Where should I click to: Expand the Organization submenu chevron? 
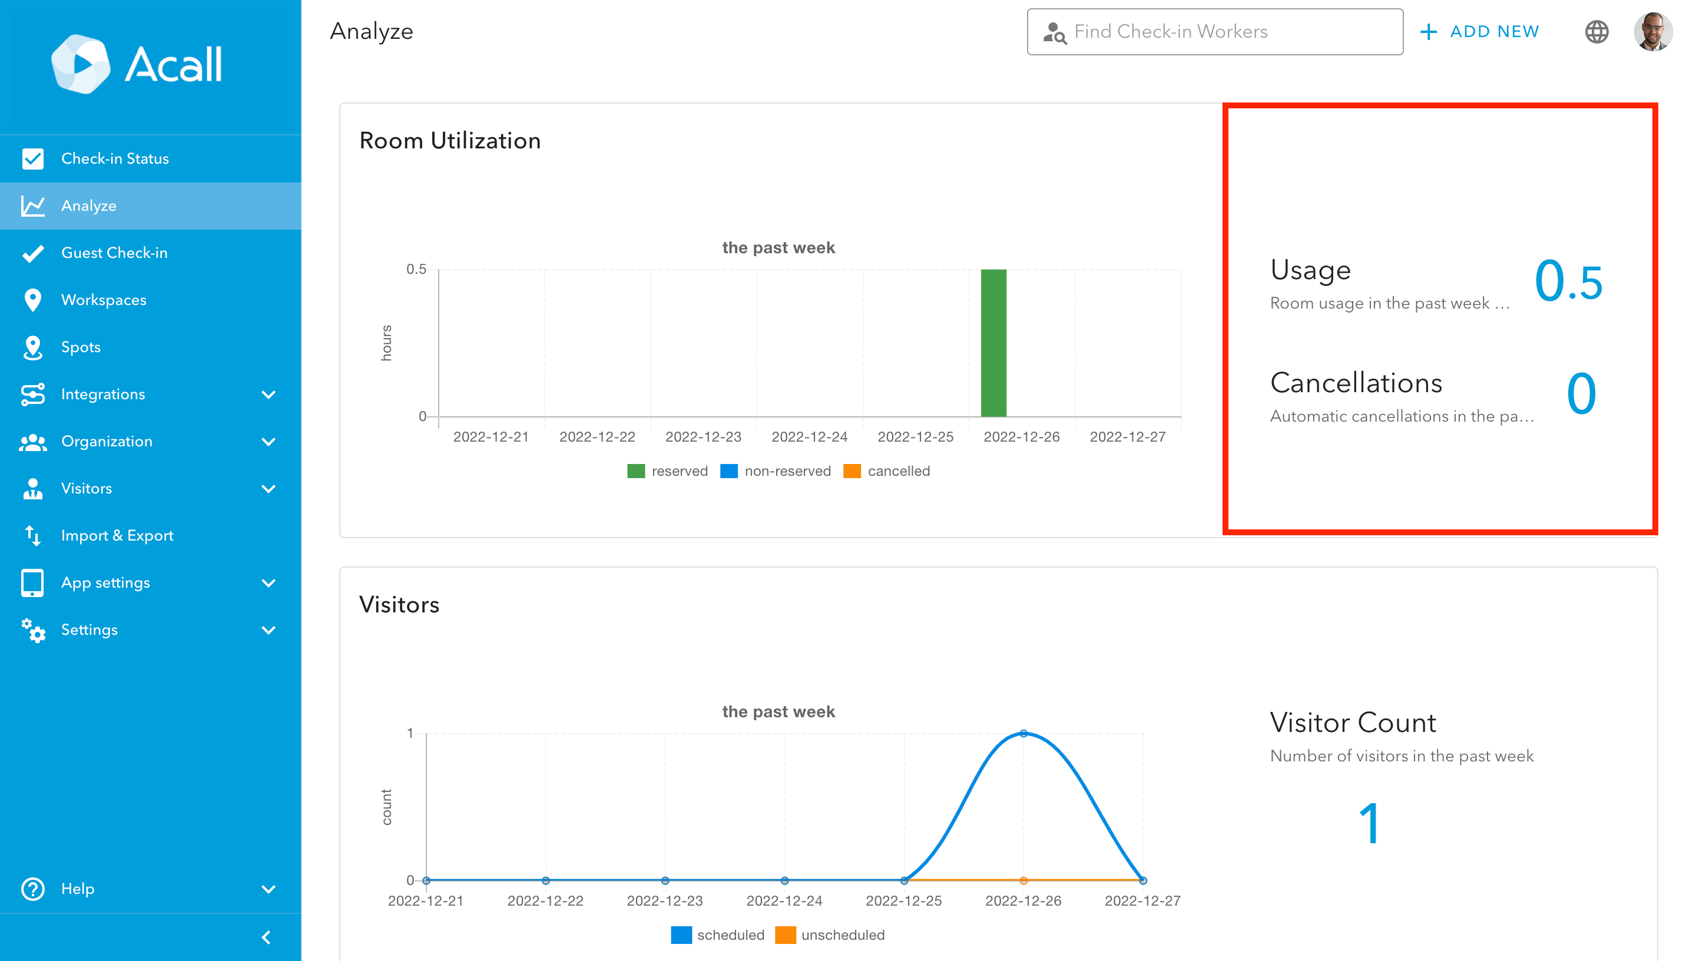point(268,442)
